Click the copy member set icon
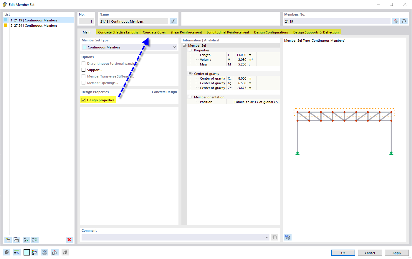The height and width of the screenshot is (259, 412). [x=16, y=240]
